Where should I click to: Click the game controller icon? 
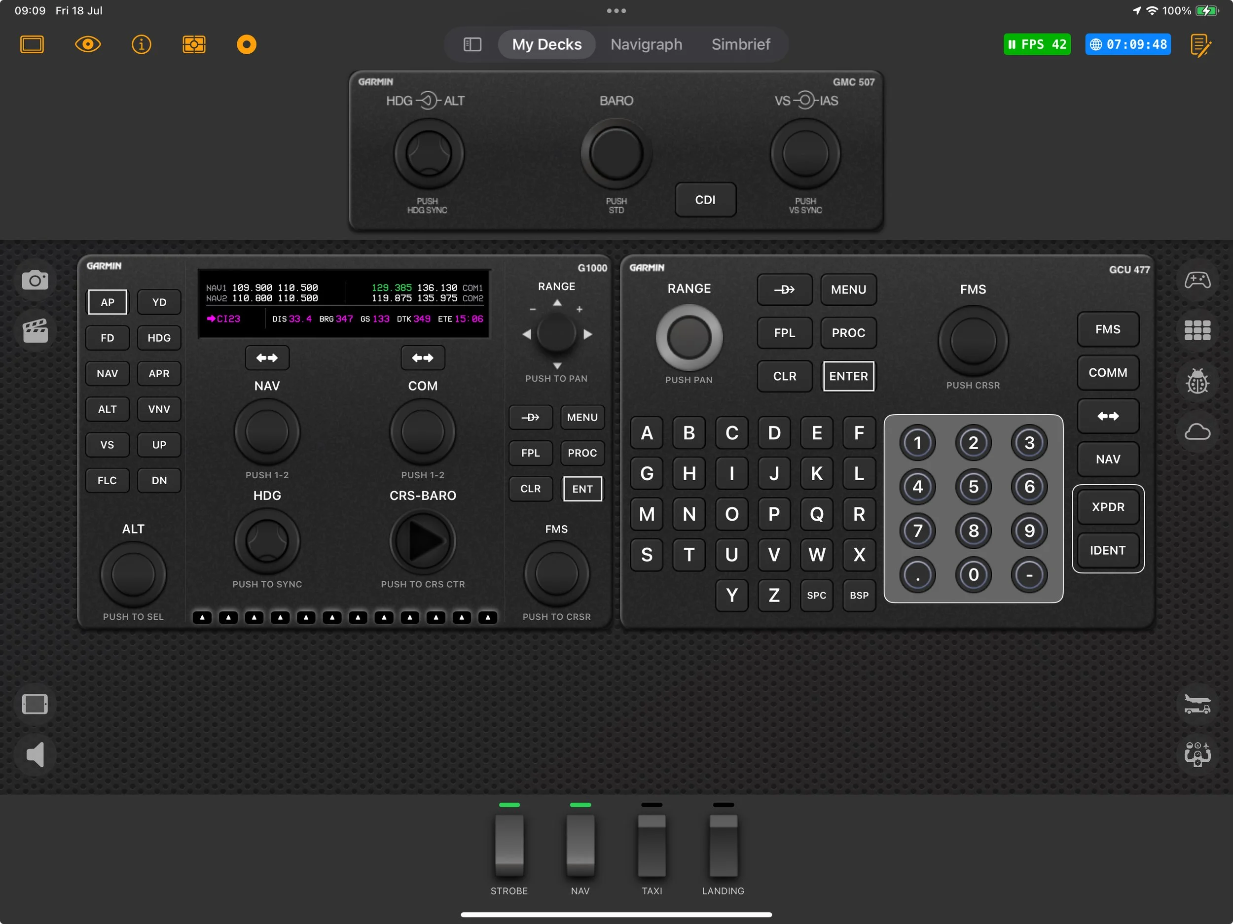pyautogui.click(x=1197, y=280)
